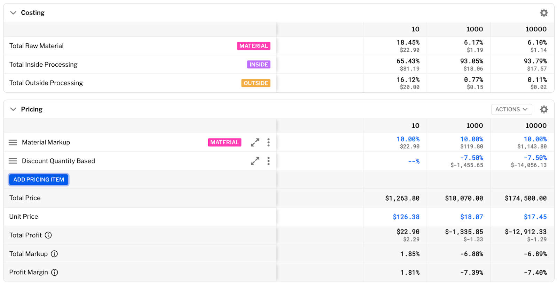Expand the Discount Quantity Based row details

(x=255, y=161)
